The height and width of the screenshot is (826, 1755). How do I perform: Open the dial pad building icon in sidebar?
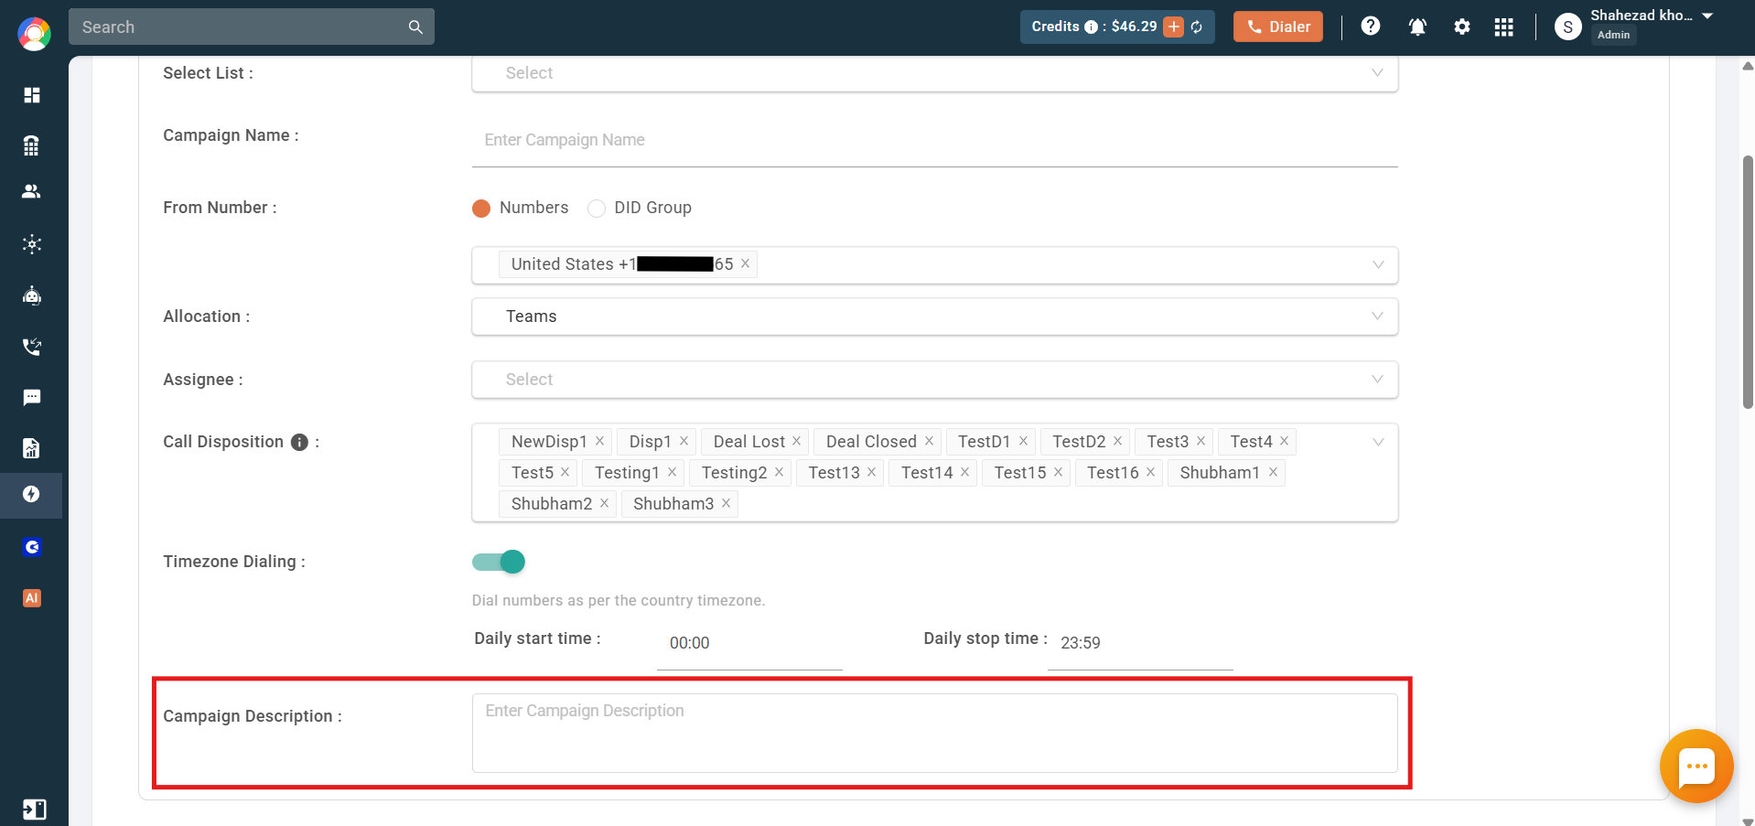coord(32,145)
